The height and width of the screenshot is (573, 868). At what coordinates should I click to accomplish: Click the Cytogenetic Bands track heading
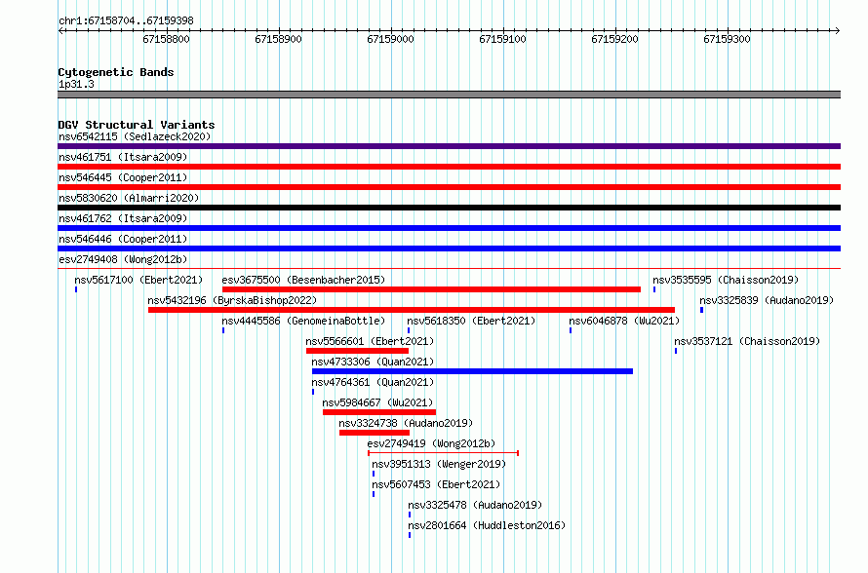(116, 72)
